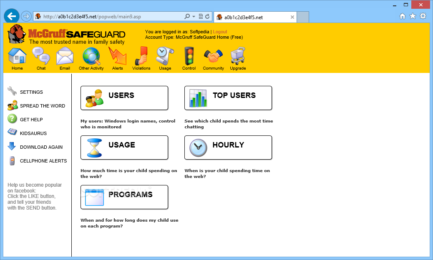Open SPREAD THE WORD sidebar link
The width and height of the screenshot is (433, 260).
tap(43, 106)
